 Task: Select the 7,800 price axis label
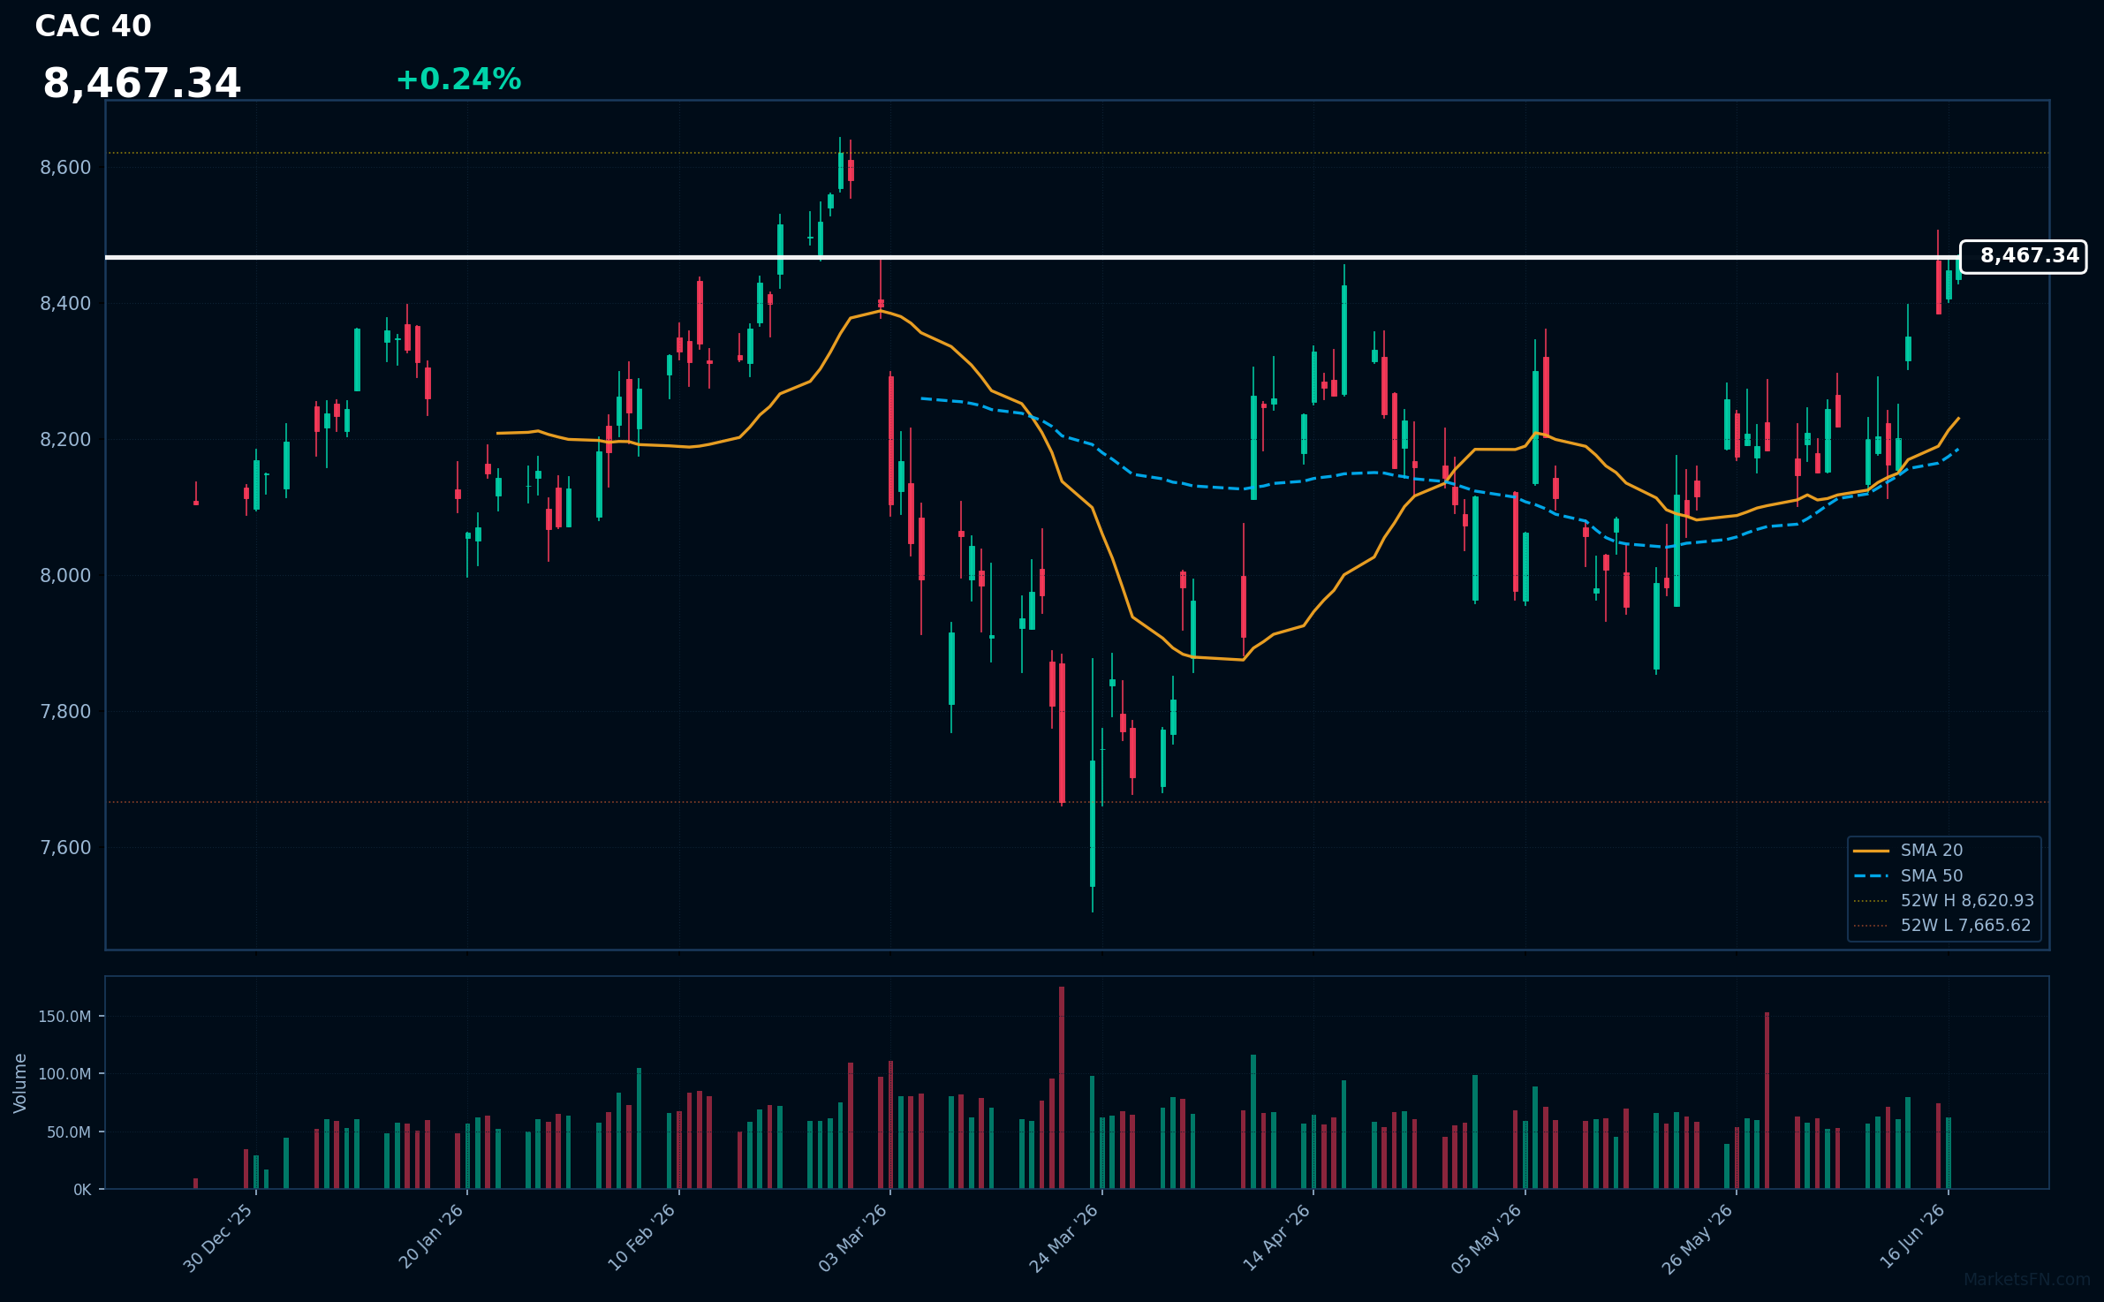(x=65, y=712)
